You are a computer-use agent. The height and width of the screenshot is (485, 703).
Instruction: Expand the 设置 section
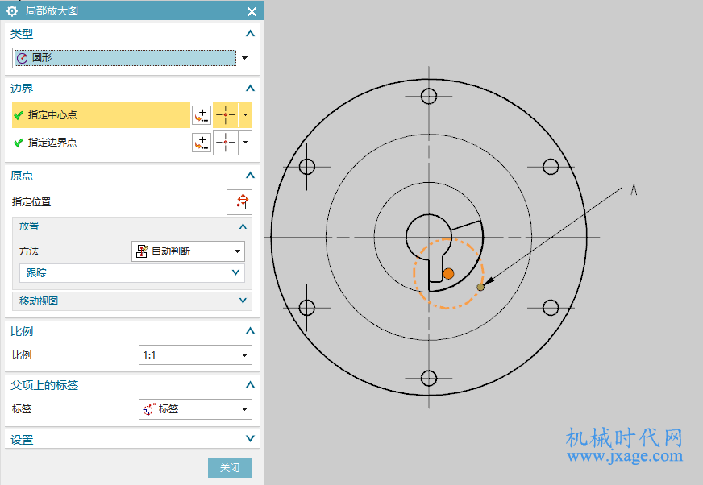click(x=250, y=439)
